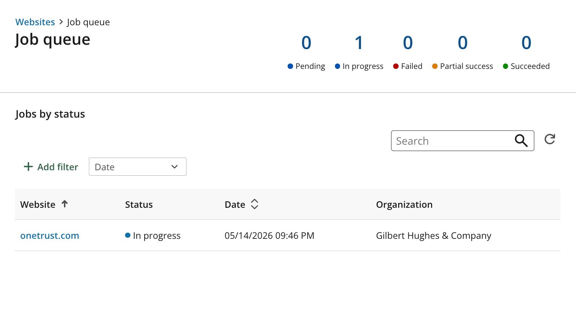Click the Status column header
Viewport: 576px width, 316px height.
(x=139, y=205)
